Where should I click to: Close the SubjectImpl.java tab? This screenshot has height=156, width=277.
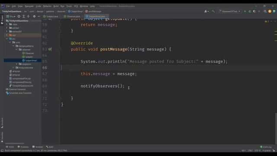107,16
